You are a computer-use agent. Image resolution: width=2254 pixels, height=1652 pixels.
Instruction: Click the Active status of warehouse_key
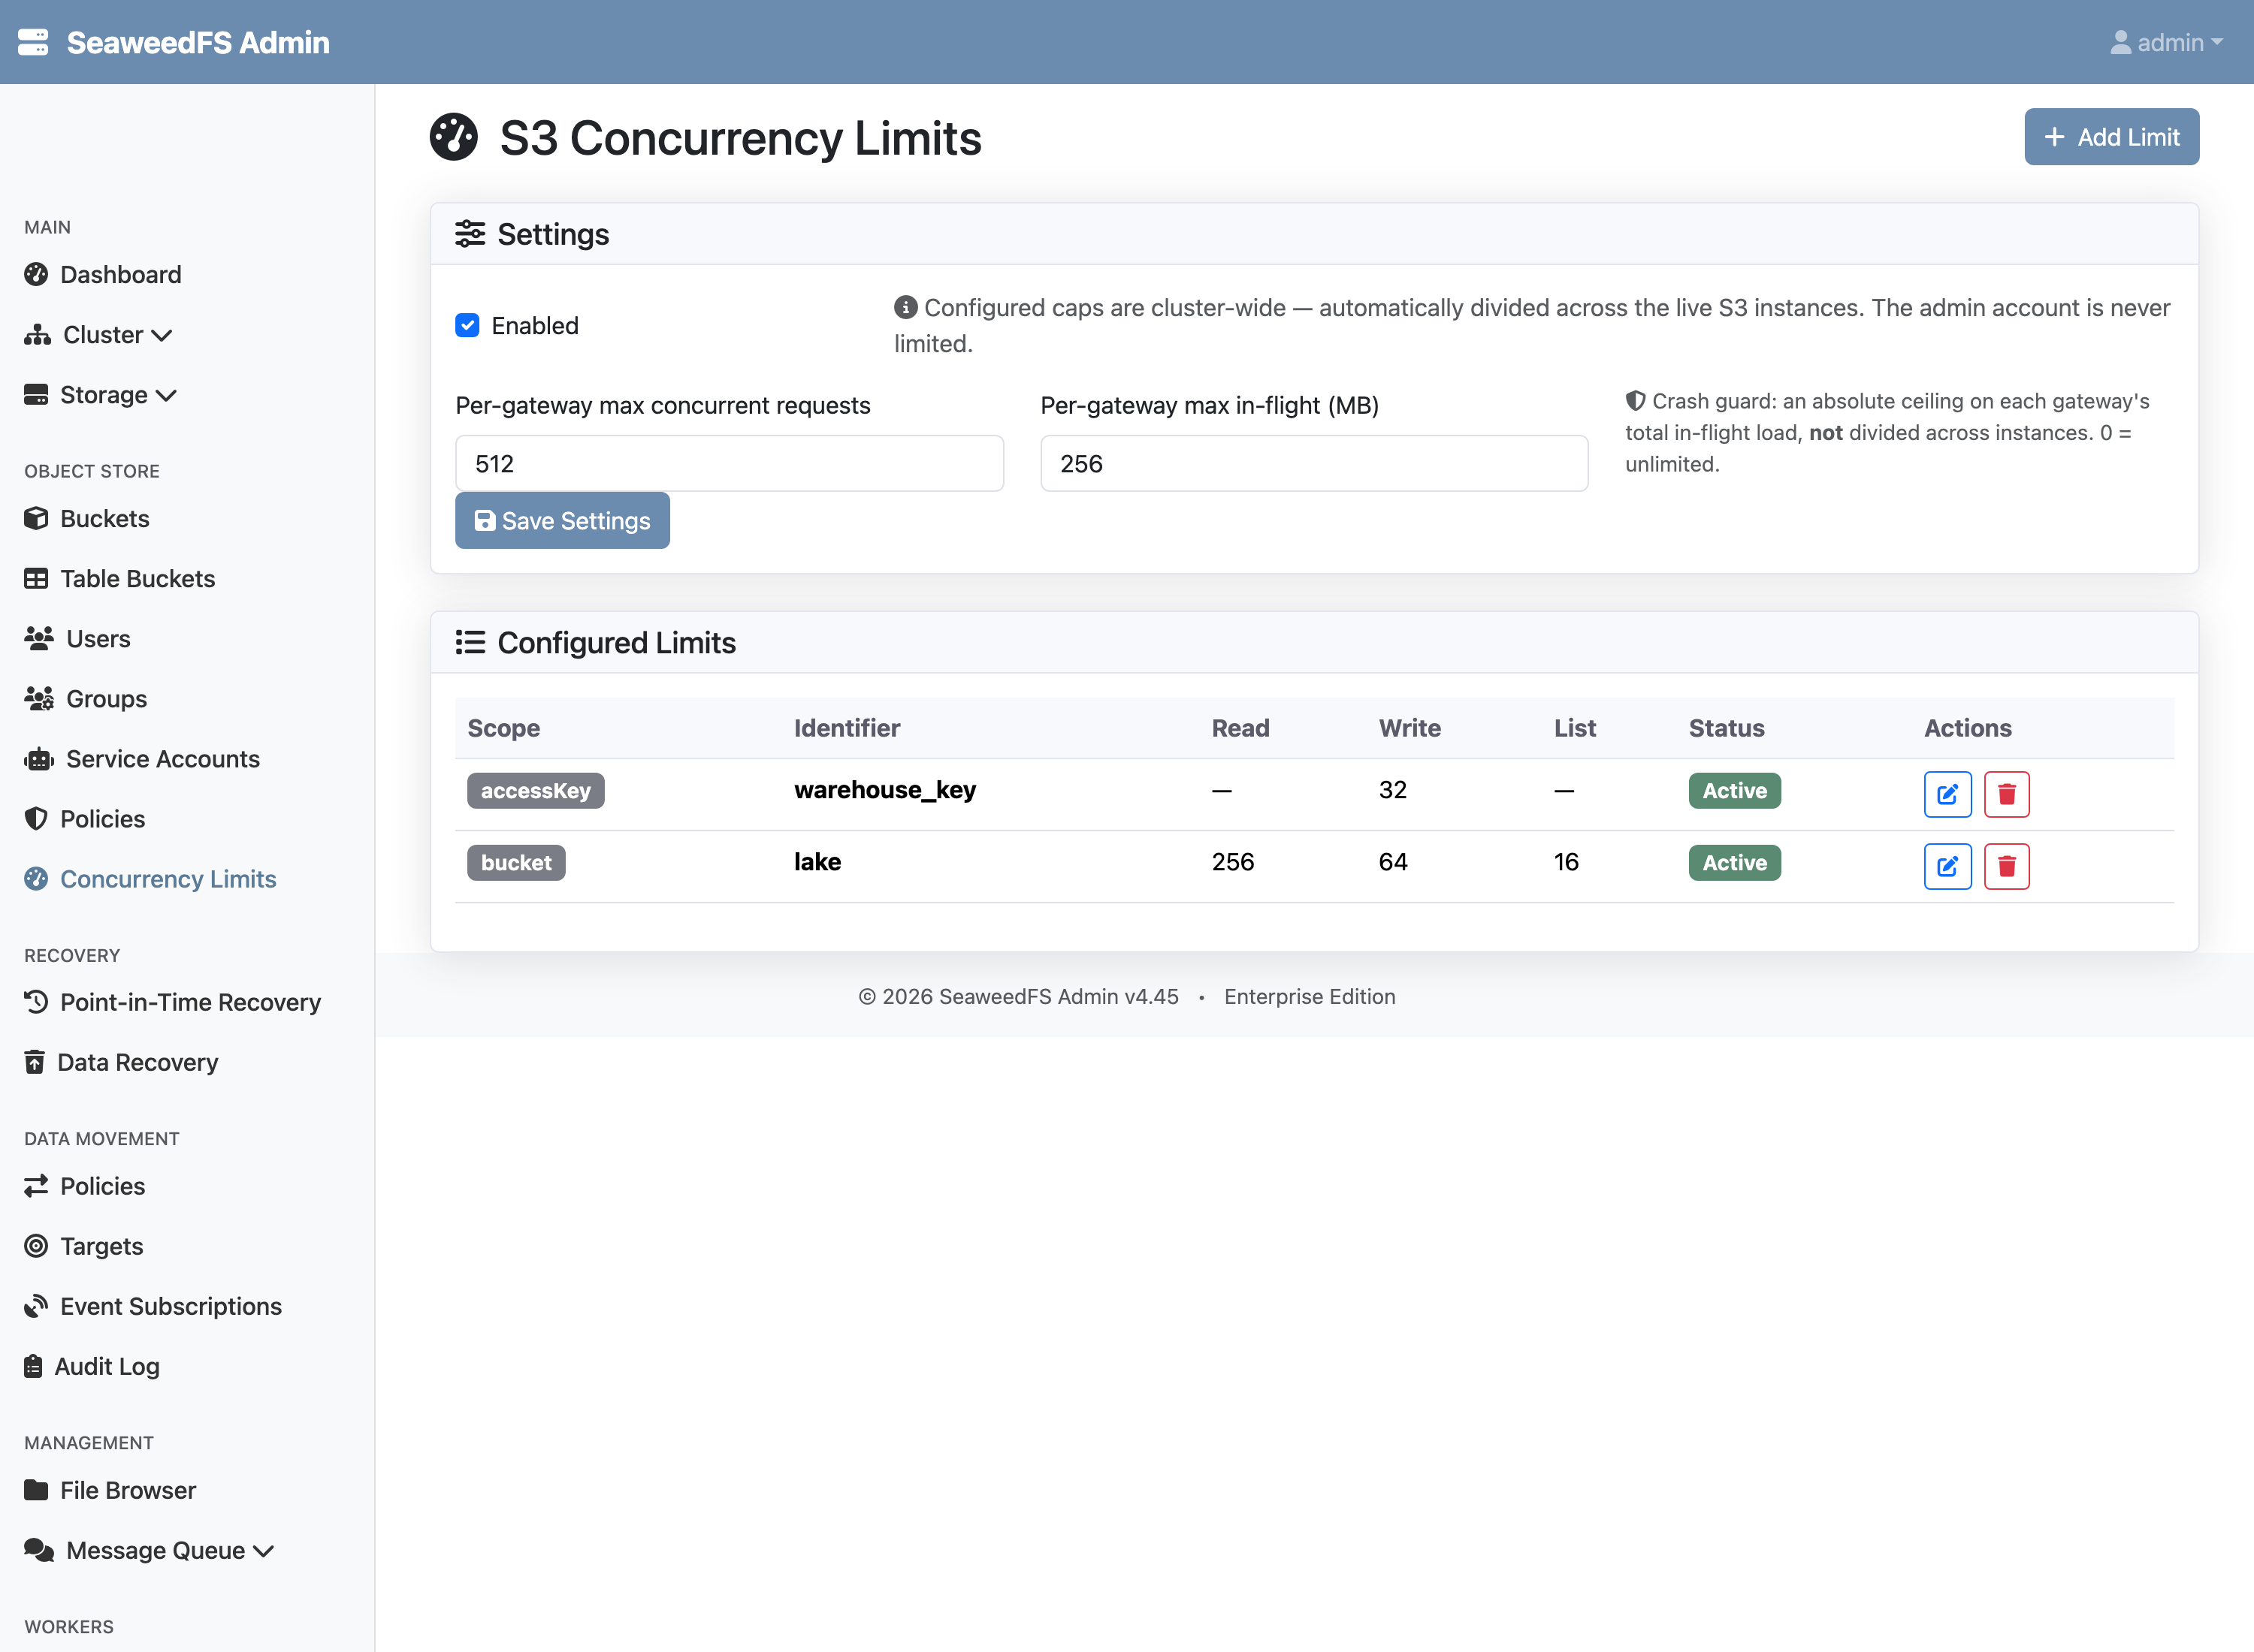click(1734, 790)
